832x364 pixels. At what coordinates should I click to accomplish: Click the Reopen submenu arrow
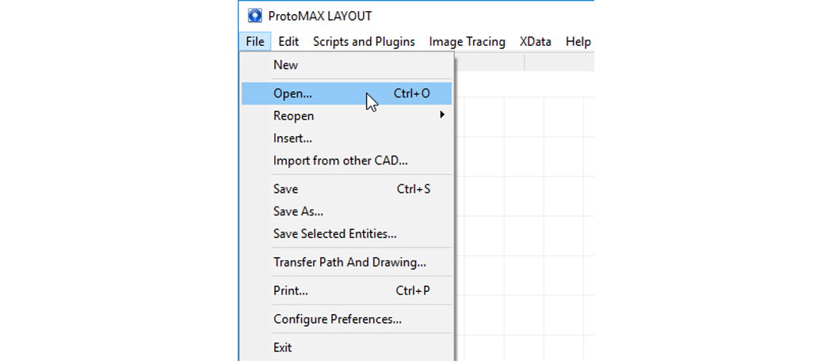442,116
